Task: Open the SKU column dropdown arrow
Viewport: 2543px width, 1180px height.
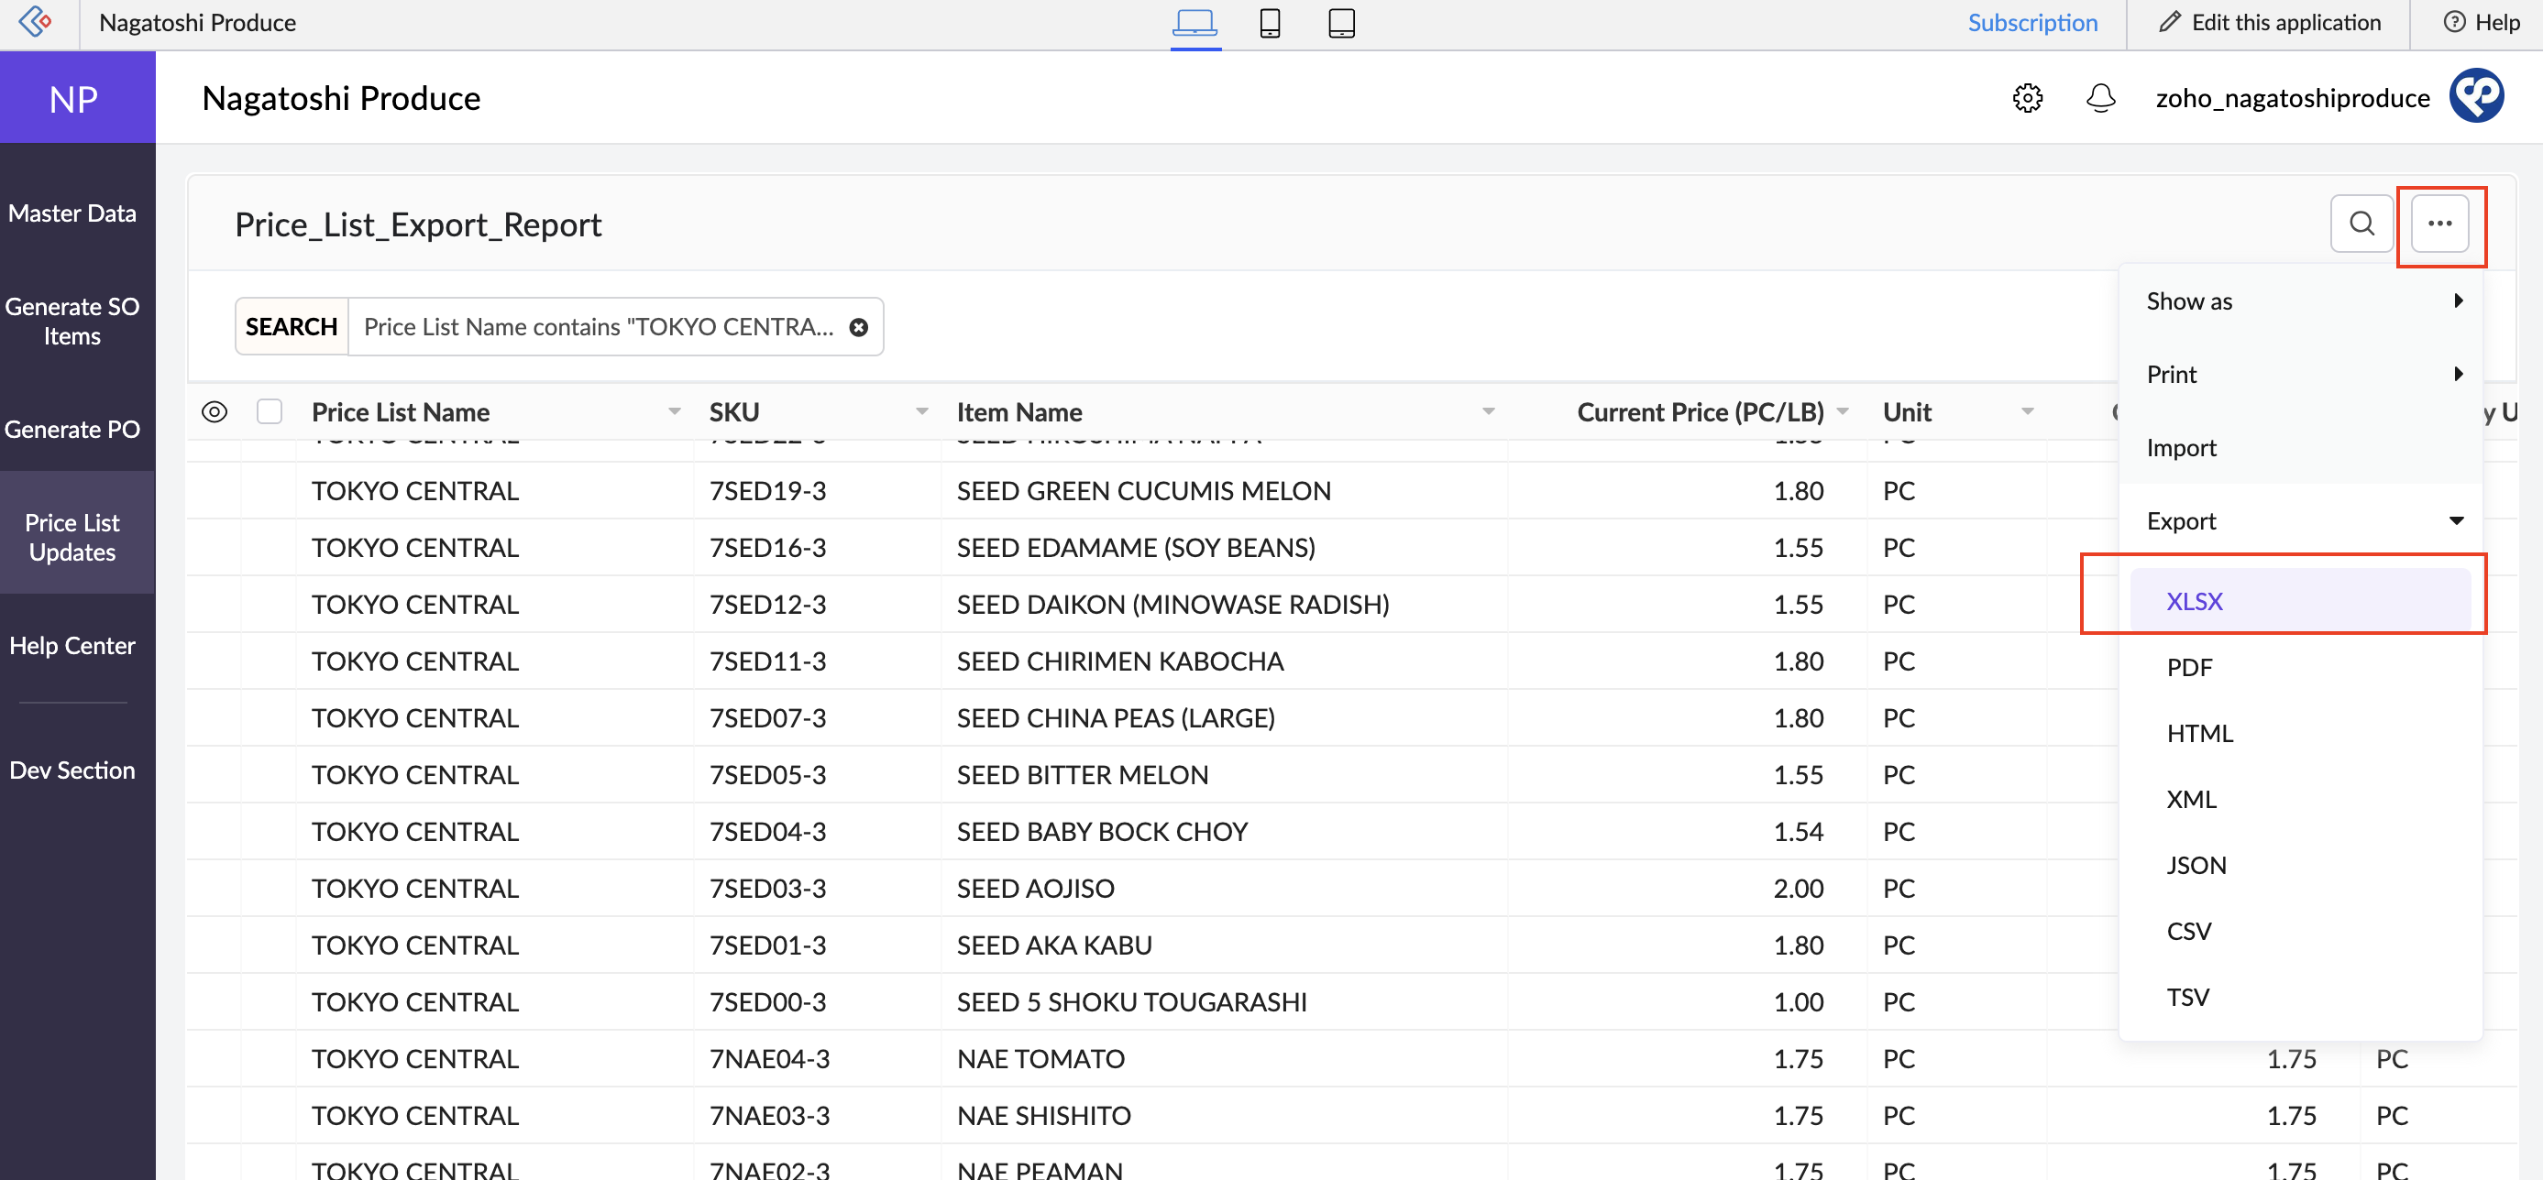Action: (x=921, y=411)
